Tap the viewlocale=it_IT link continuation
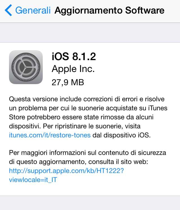Image resolution: width=180 pixels, height=210 pixels. (x=33, y=180)
